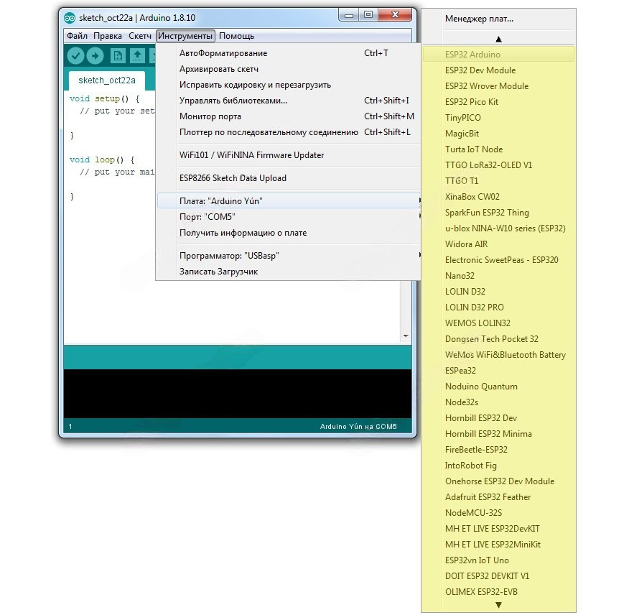This screenshot has width=629, height=615.
Task: Click the Verify checkmark toolbar icon
Action: click(75, 56)
